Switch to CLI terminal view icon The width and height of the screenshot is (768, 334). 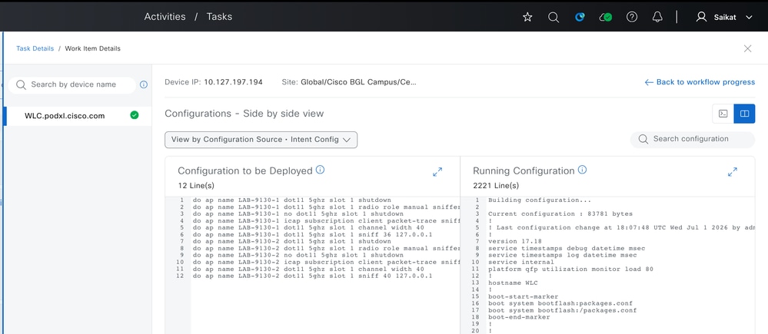point(723,114)
